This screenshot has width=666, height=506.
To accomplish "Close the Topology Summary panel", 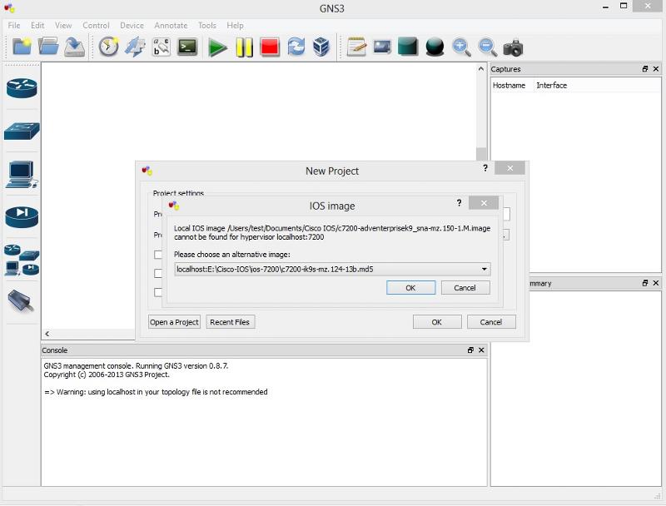I will tap(656, 283).
